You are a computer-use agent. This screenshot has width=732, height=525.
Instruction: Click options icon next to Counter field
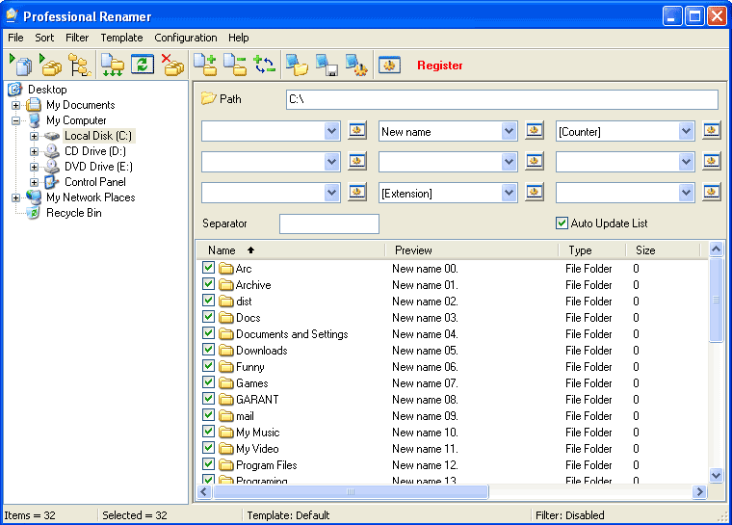711,131
